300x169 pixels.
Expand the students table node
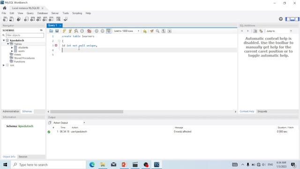[x=12, y=47]
